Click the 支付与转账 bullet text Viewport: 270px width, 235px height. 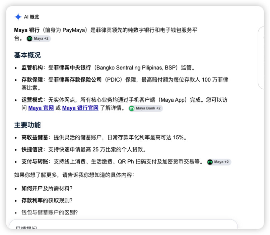tap(112, 162)
